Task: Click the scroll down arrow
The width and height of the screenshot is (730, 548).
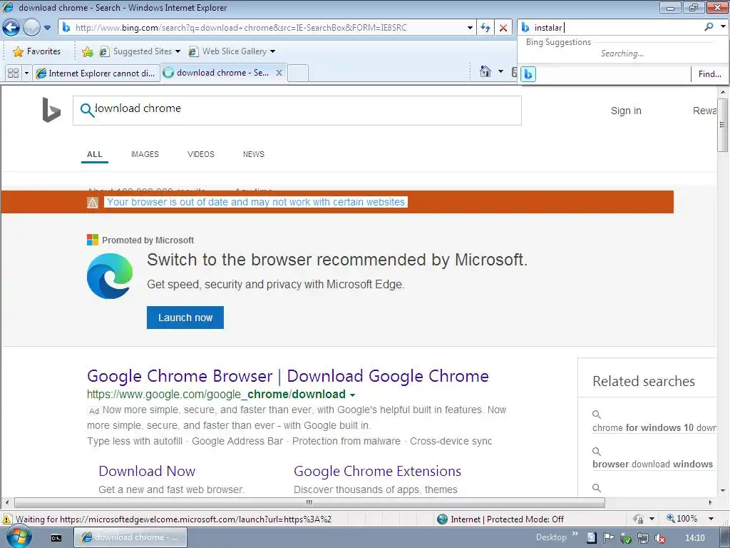Action: (x=722, y=490)
